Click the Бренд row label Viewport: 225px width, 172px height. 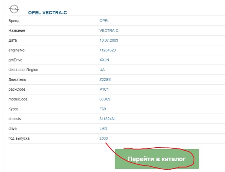(14, 21)
